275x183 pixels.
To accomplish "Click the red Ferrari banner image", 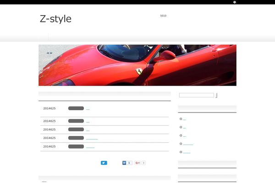I will 137,65.
